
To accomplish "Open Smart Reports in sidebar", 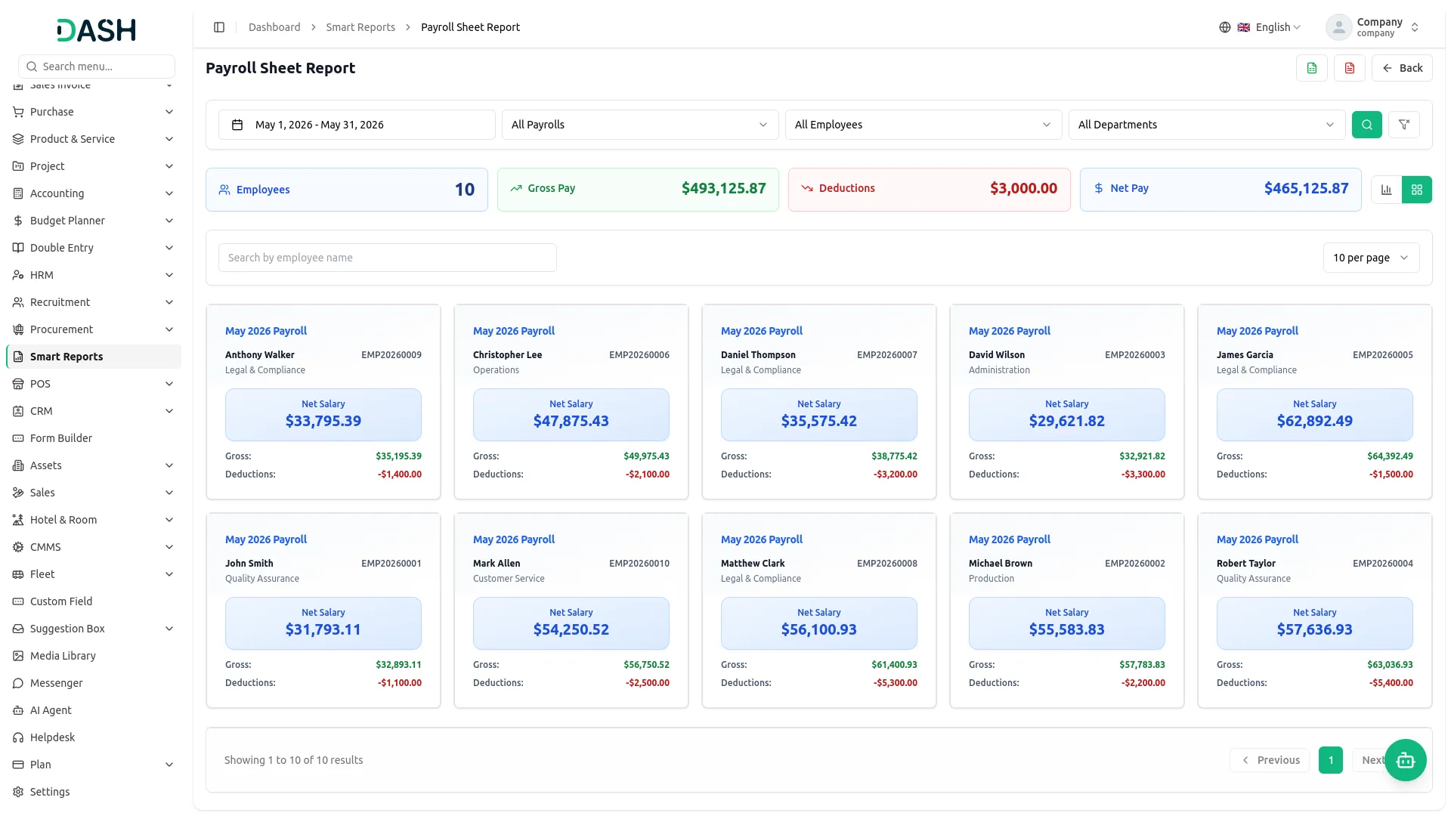I will point(94,357).
